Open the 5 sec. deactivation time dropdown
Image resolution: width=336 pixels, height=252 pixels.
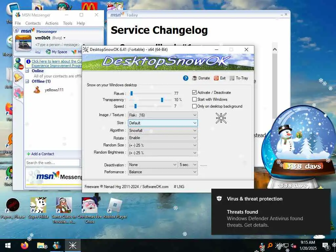click(x=188, y=165)
